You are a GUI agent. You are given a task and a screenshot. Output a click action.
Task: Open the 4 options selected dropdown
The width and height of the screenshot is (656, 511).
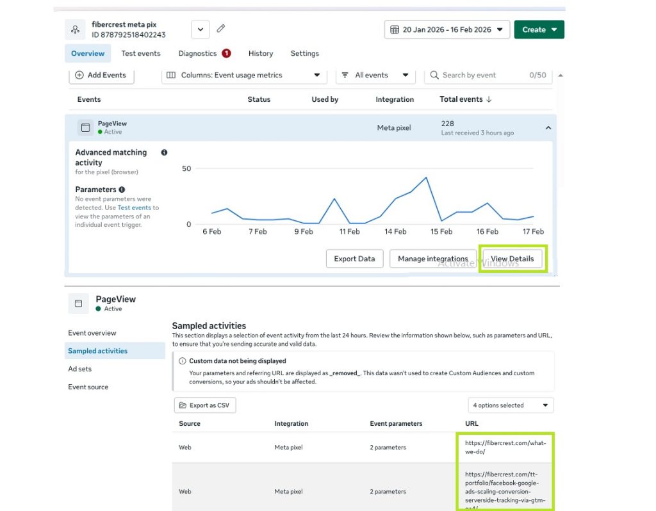pyautogui.click(x=511, y=405)
